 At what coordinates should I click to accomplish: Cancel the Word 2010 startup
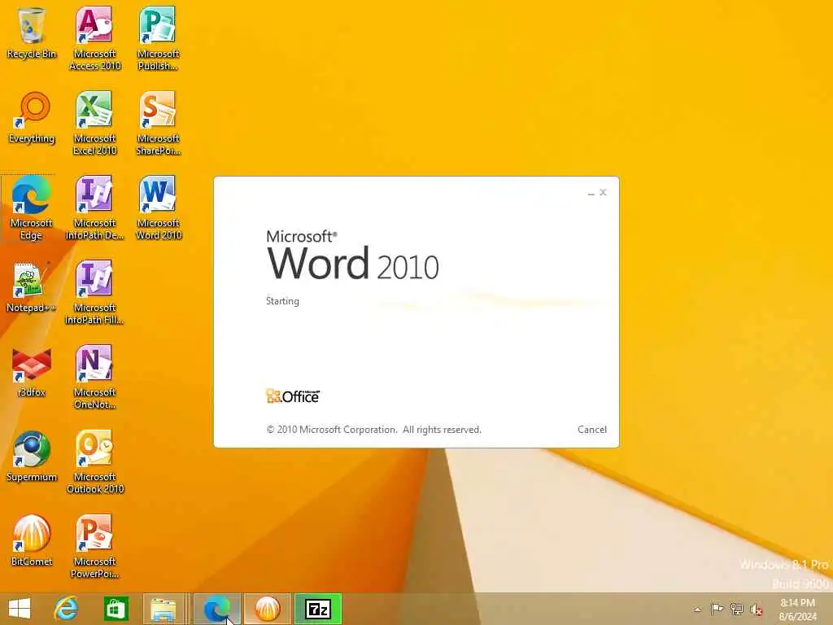592,430
